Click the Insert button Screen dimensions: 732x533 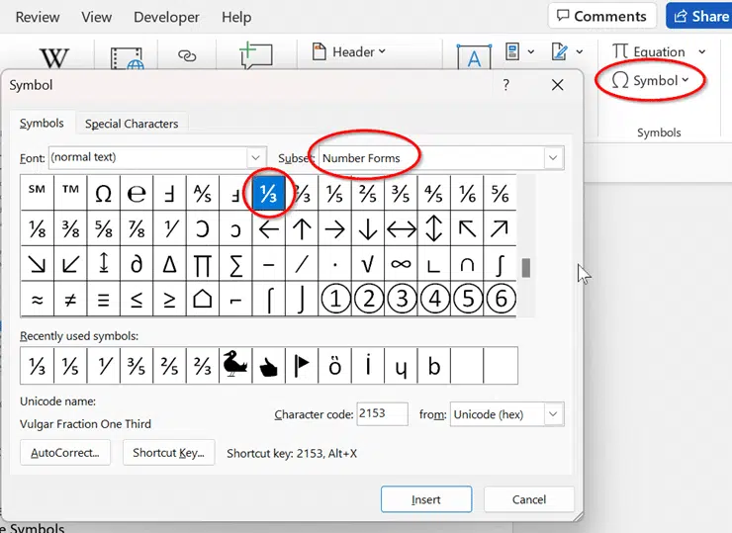[x=425, y=499]
